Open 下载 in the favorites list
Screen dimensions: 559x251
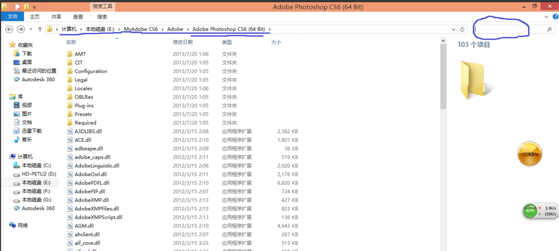[x=23, y=54]
